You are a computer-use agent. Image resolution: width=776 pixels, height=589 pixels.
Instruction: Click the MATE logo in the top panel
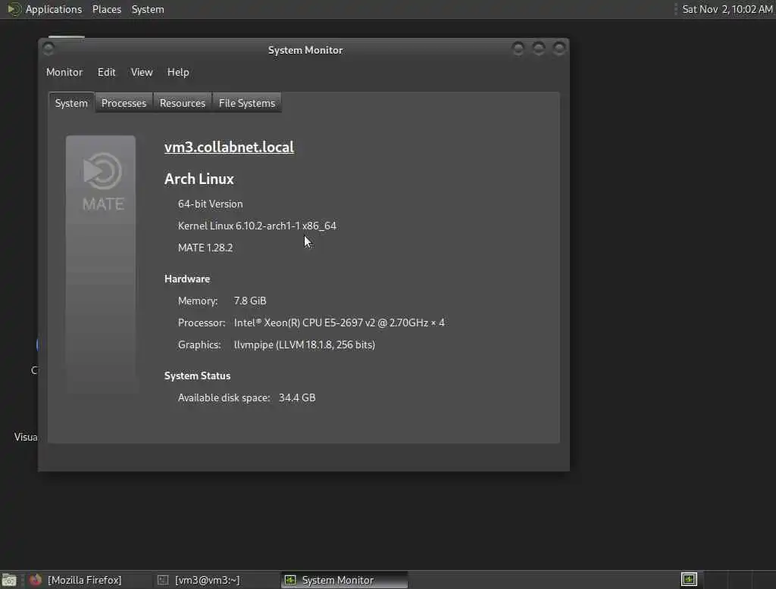[14, 9]
